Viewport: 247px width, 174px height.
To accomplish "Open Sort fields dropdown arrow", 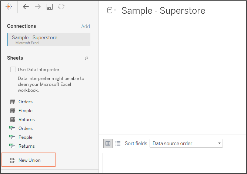I will point(219,143).
